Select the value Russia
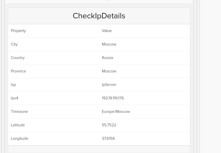Screen dimensions: 221x153 [x=108, y=58]
